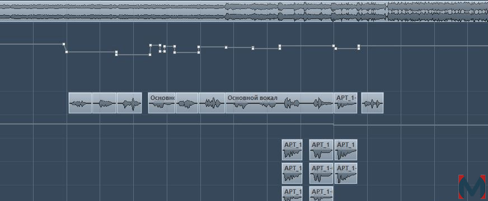488x201 pixels.
Task: Select the bottom-row right APT_1- backing clip
Action: click(321, 194)
